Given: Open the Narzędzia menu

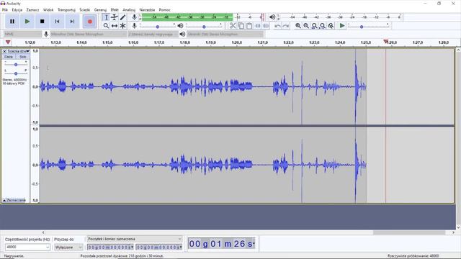Looking at the screenshot, I should point(147,10).
